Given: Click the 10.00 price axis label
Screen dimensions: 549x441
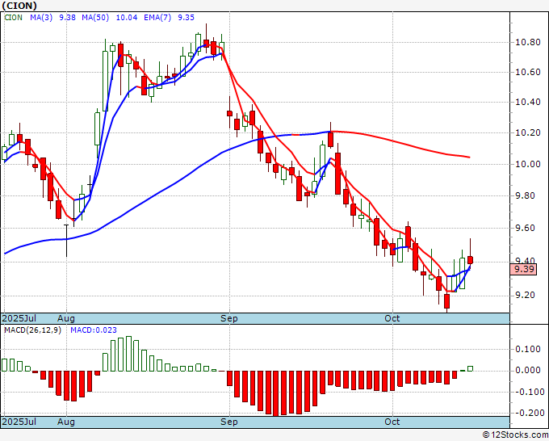Looking at the screenshot, I should pyautogui.click(x=528, y=164).
